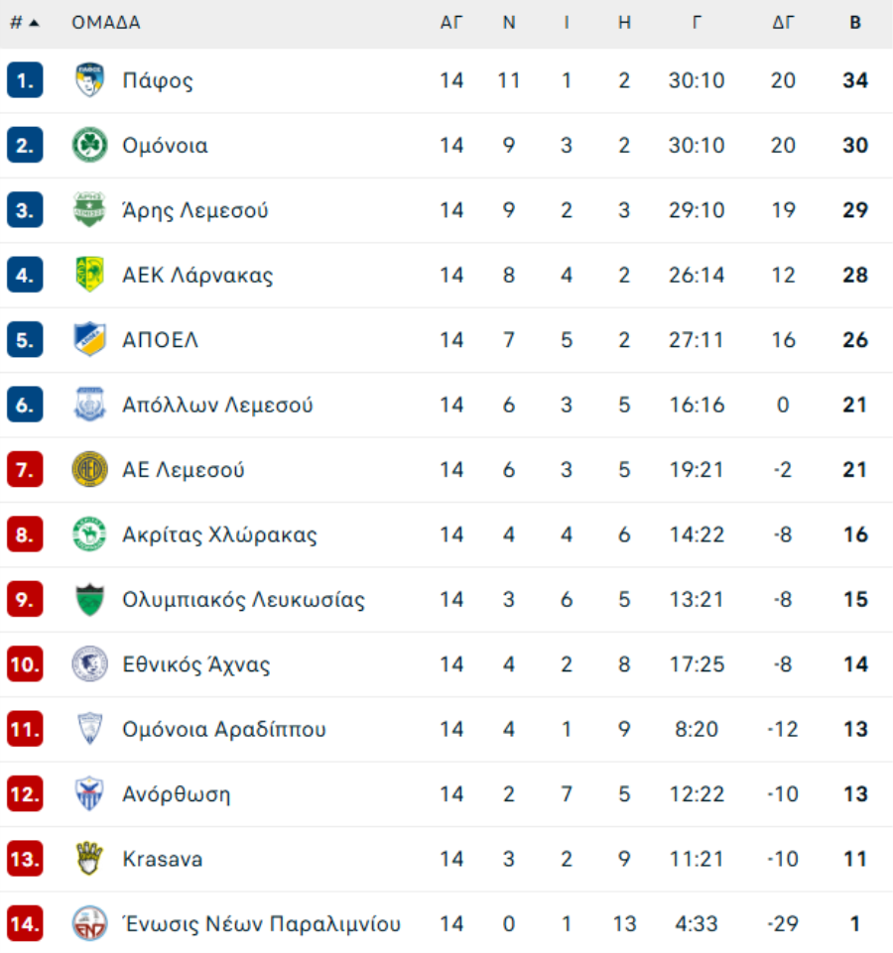
Task: Sort by the ΔΓ goal difference header
Action: click(783, 23)
